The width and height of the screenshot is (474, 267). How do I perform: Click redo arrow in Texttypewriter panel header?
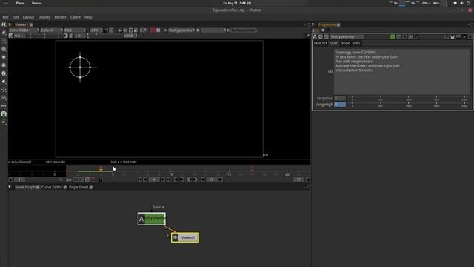click(410, 36)
